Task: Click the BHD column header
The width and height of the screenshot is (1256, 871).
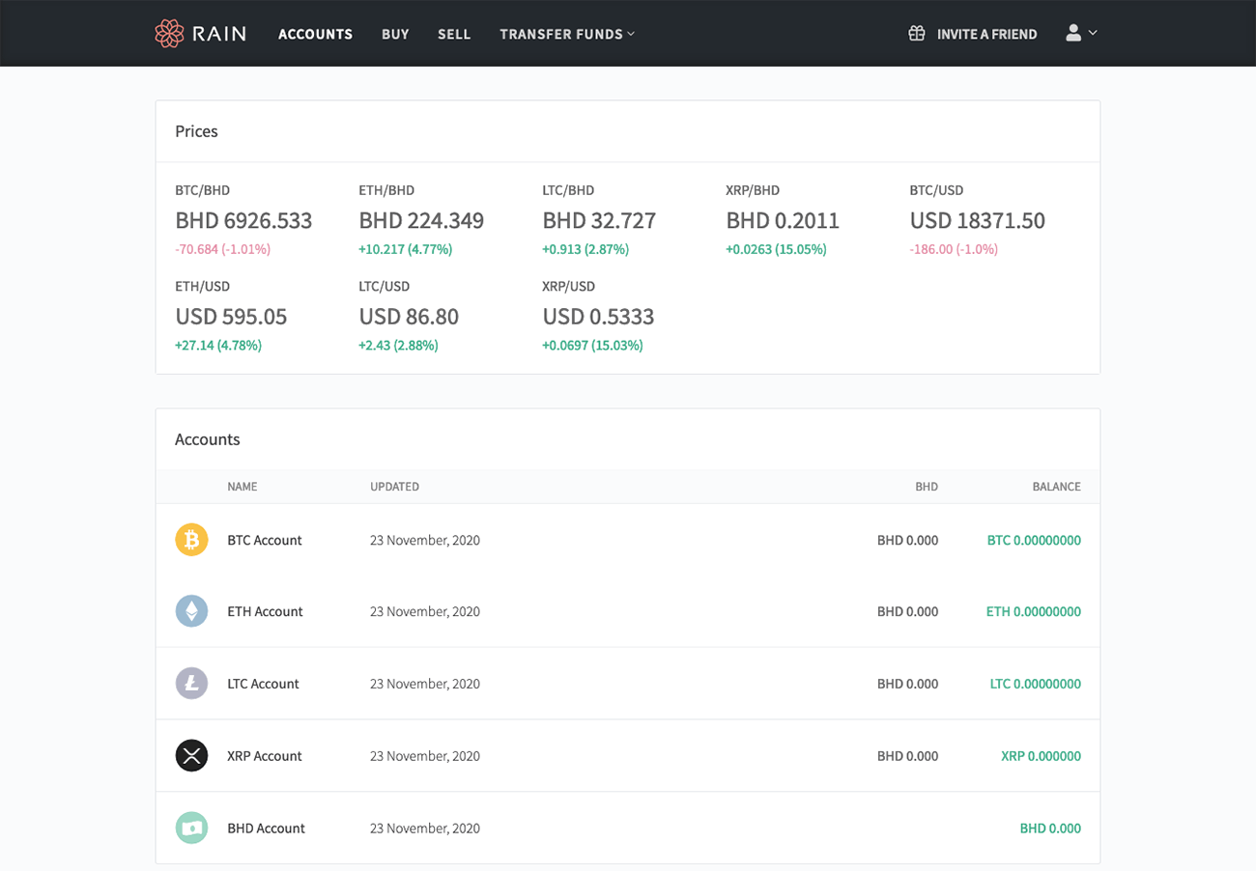Action: 927,487
